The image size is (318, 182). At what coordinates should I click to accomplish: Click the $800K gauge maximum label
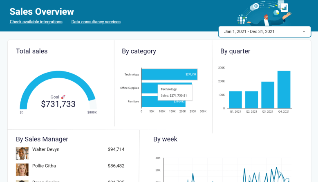(92, 112)
